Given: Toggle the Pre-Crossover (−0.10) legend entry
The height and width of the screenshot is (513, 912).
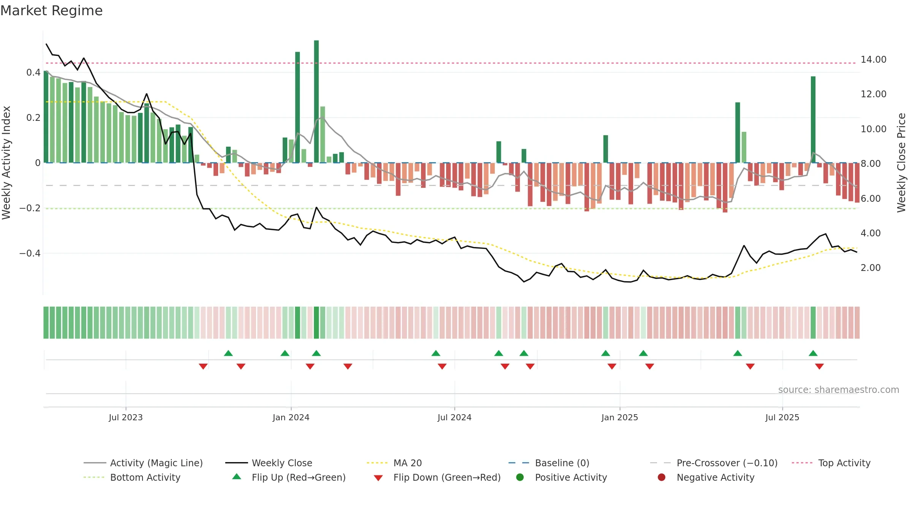Looking at the screenshot, I should [x=714, y=463].
